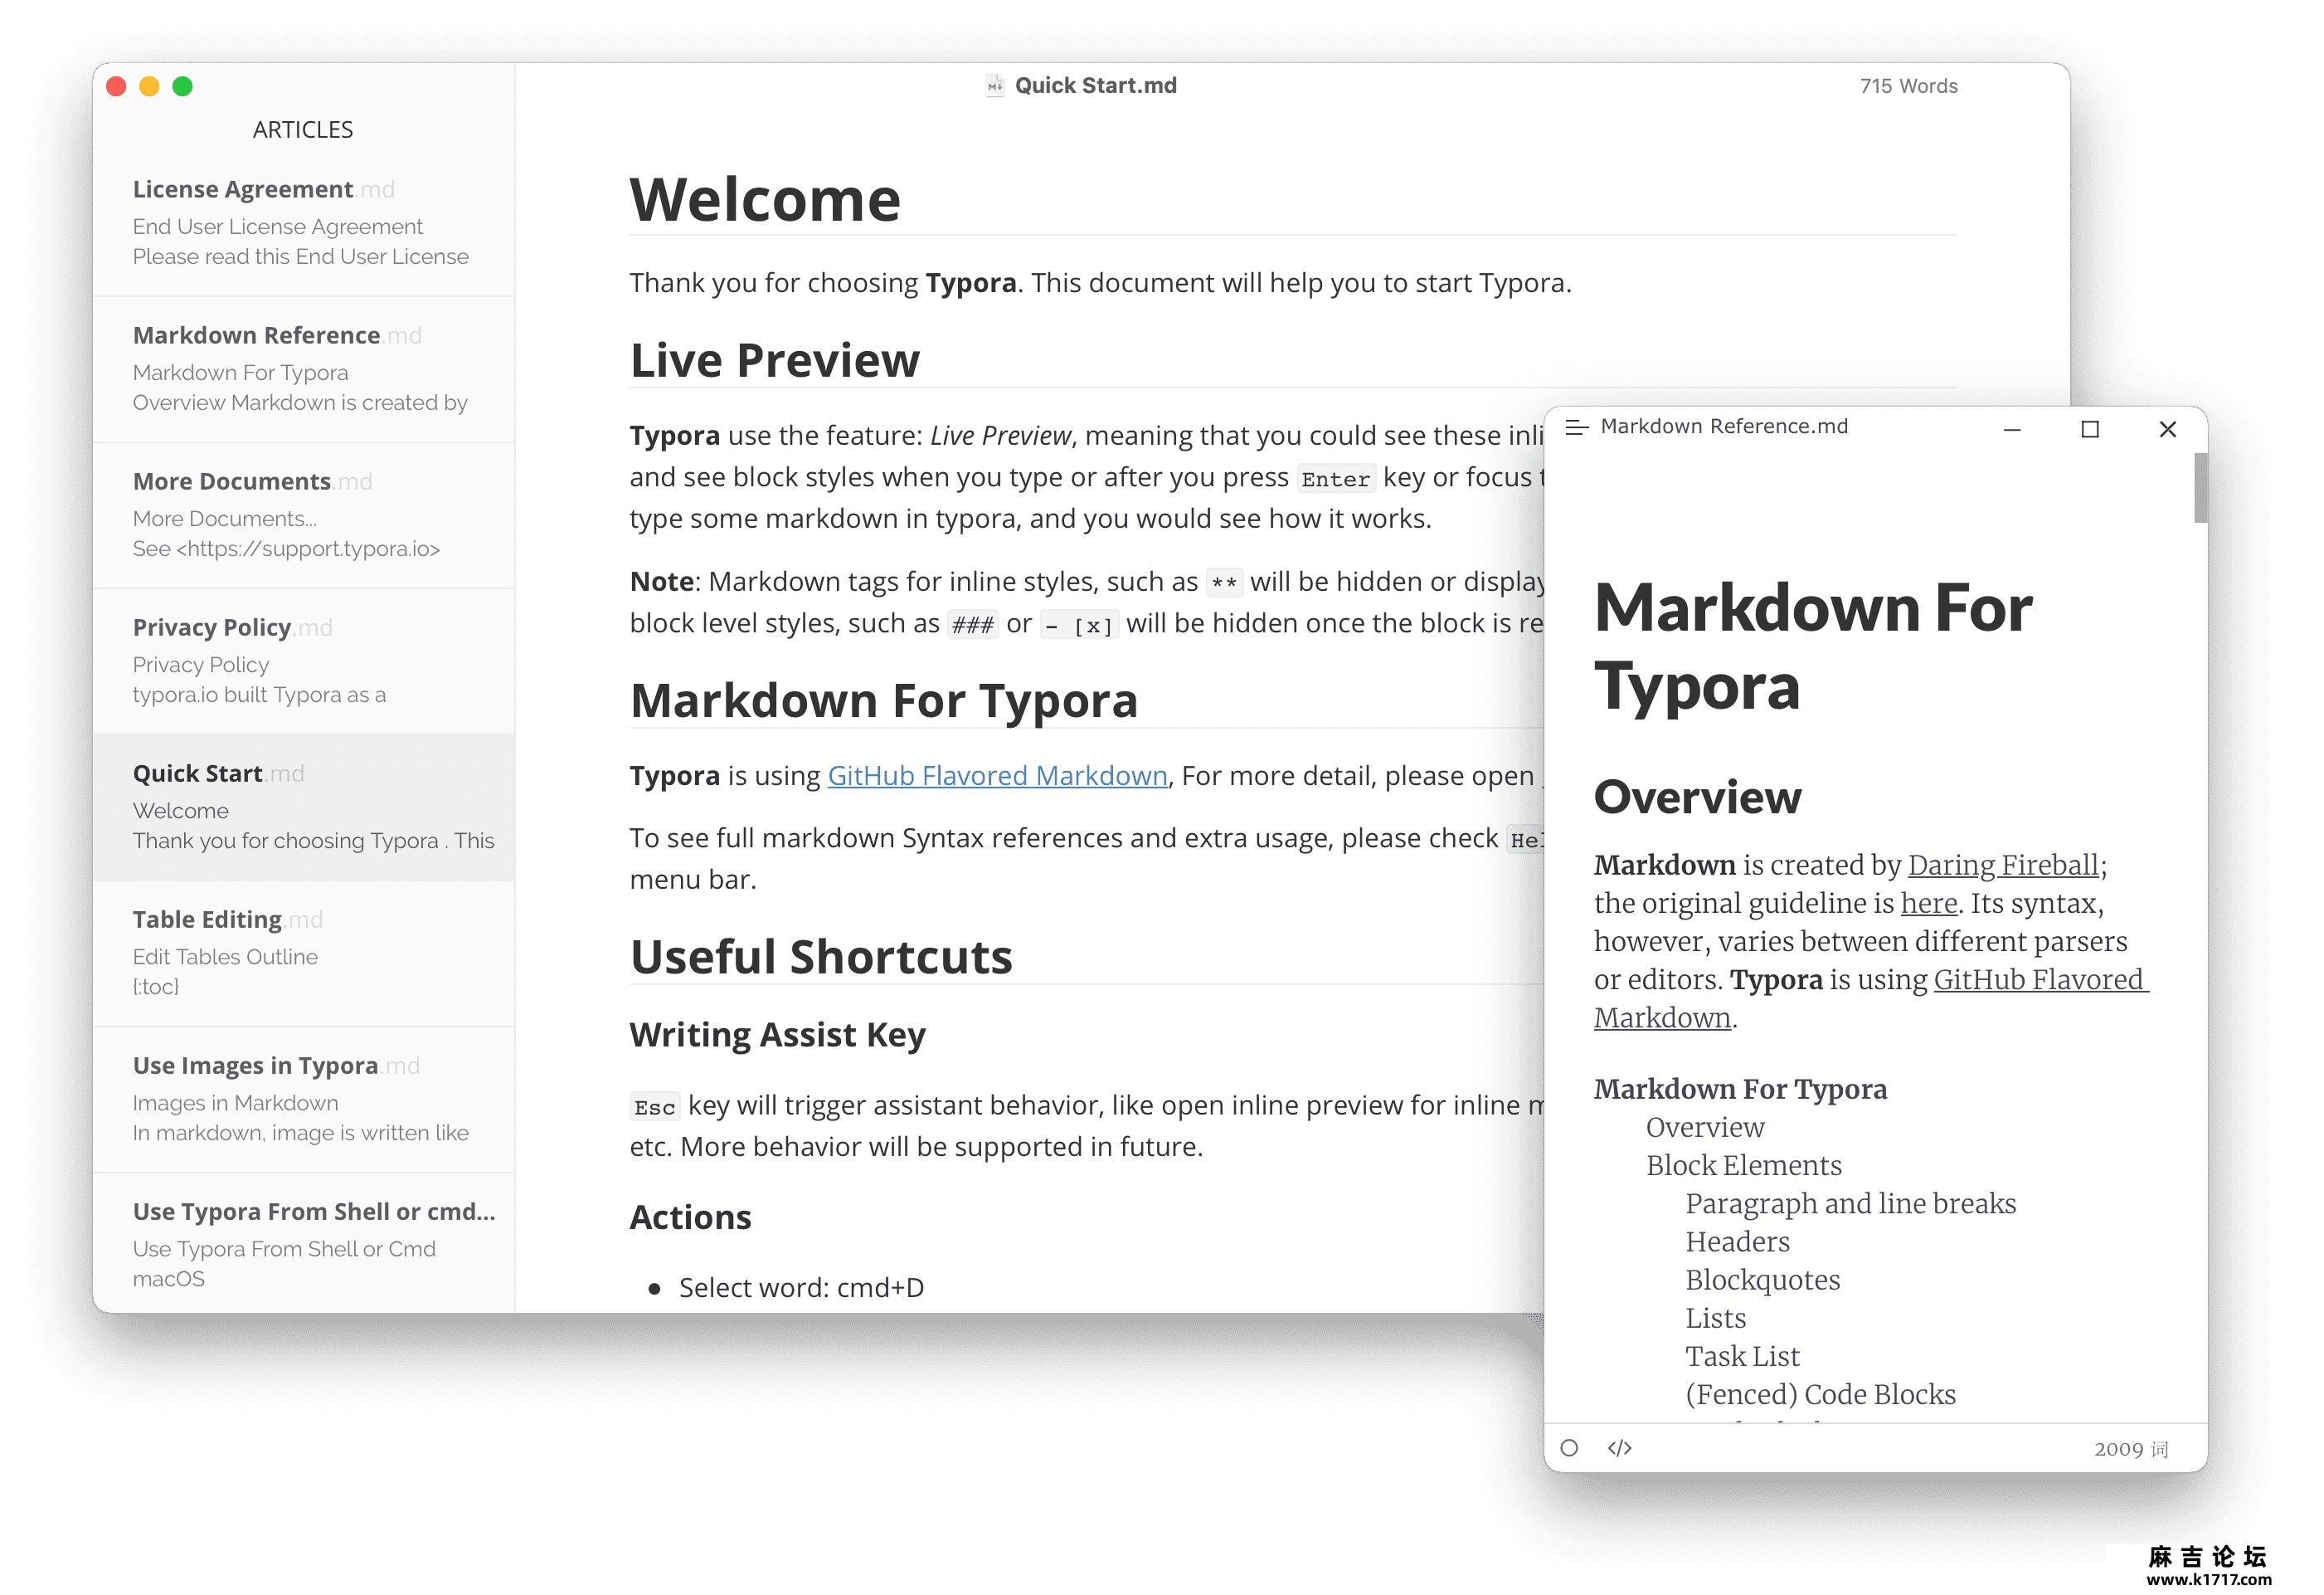Click the 'Select word: cmd+D' list item
Image resolution: width=2324 pixels, height=1595 pixels.
[x=801, y=1287]
